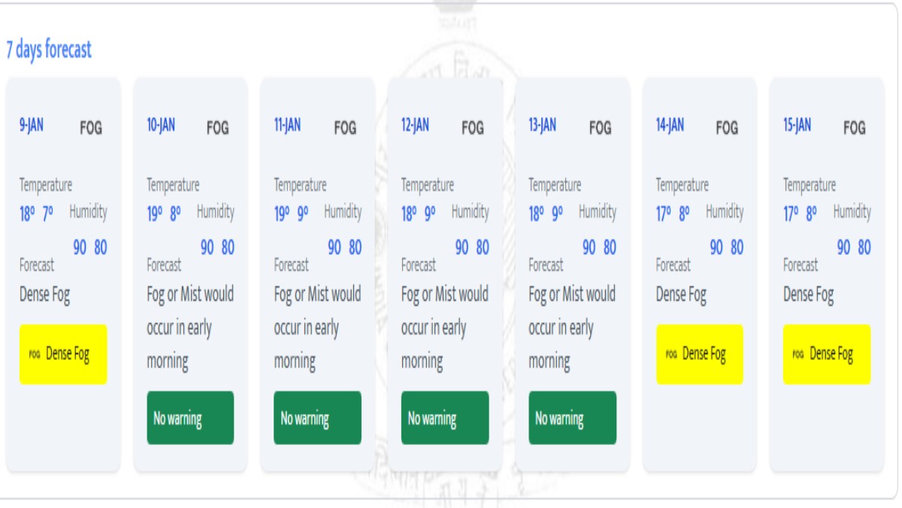Click the FOG condition label on 12-JAN card
This screenshot has height=508, width=902.
click(x=473, y=128)
